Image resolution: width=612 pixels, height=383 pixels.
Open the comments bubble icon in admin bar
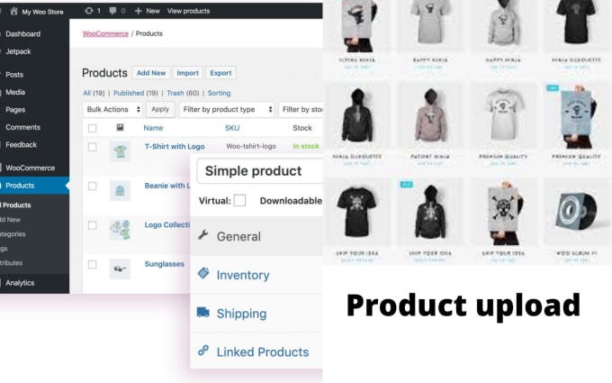coord(112,11)
